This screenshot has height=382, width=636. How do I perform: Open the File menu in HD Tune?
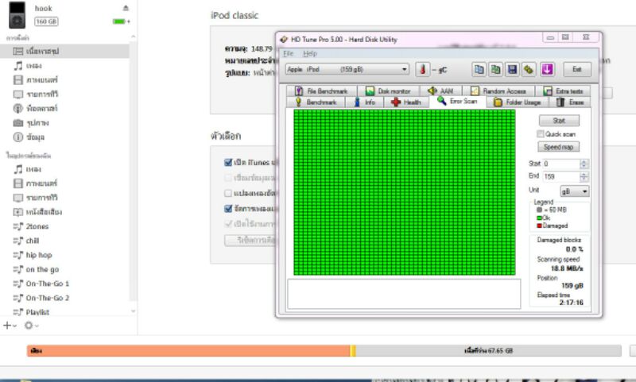[x=289, y=53]
